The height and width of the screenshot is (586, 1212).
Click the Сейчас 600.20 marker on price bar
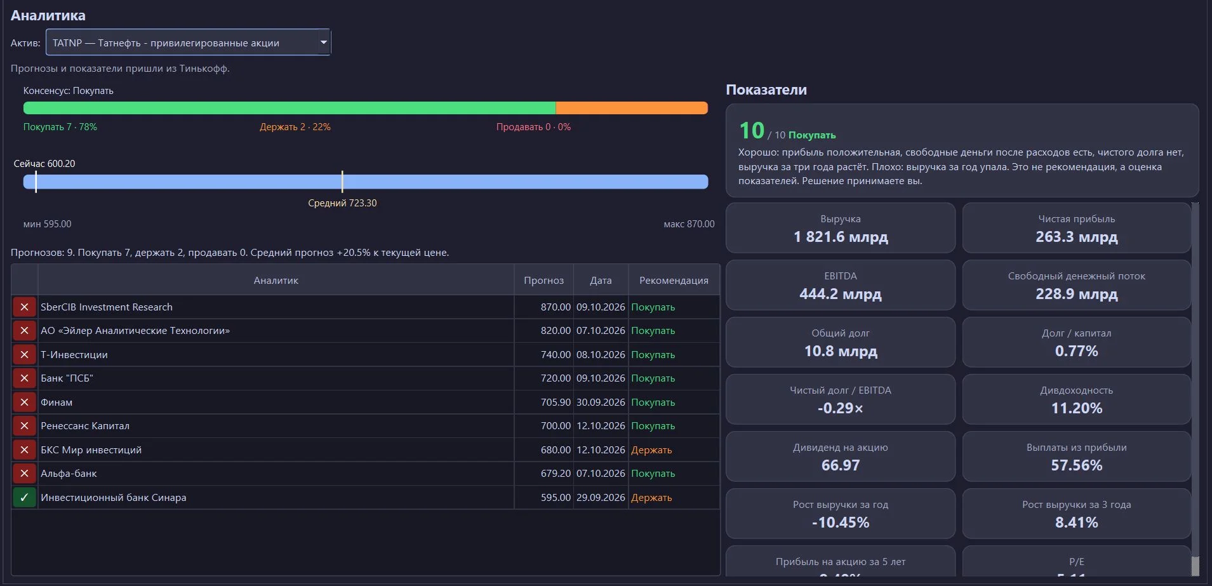point(36,182)
